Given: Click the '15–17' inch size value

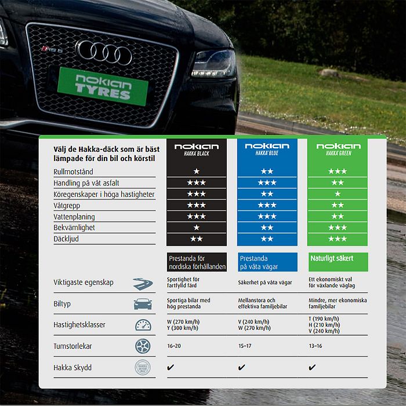Looking at the screenshot, I should click(x=245, y=346).
